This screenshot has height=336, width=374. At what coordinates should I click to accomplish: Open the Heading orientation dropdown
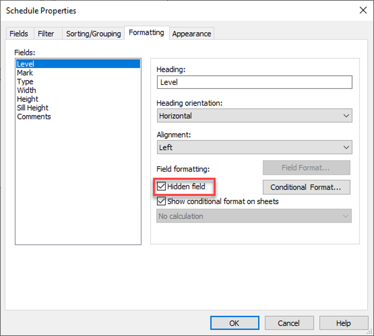[x=254, y=116]
